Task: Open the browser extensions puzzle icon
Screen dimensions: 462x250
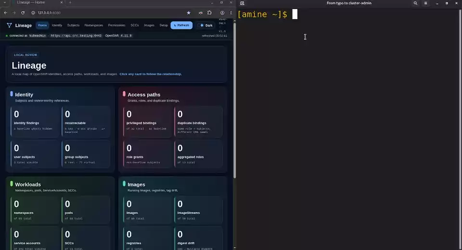Action: pyautogui.click(x=209, y=12)
